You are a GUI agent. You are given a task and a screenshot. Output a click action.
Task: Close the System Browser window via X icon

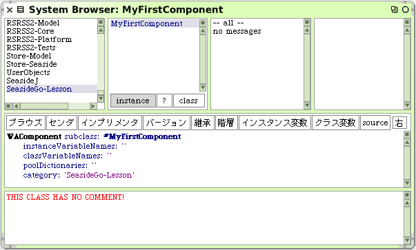click(9, 10)
